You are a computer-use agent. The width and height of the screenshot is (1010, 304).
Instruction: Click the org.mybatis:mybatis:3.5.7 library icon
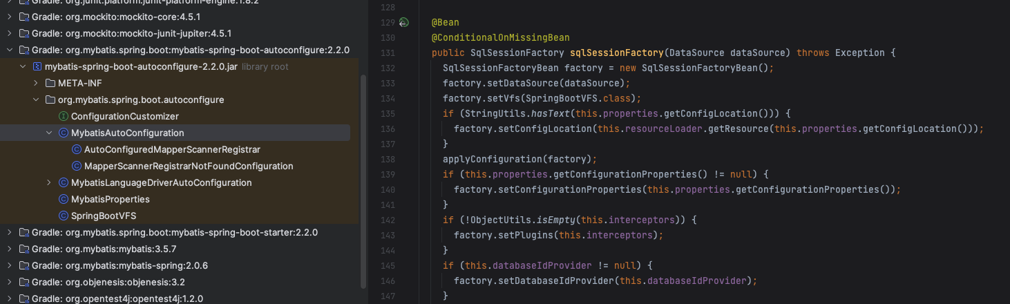(24, 249)
